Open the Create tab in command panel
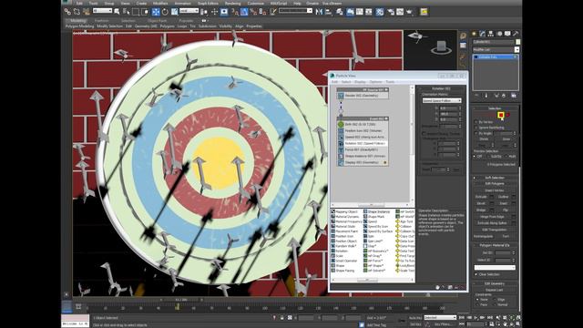583x328 pixels. tap(475, 34)
